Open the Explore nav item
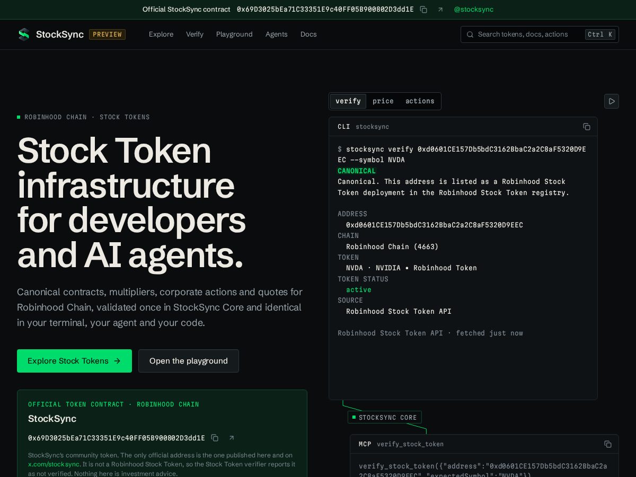 tap(161, 34)
